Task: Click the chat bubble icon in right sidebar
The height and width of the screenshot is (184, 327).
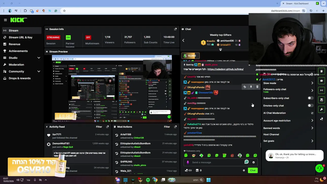Action: [322, 81]
